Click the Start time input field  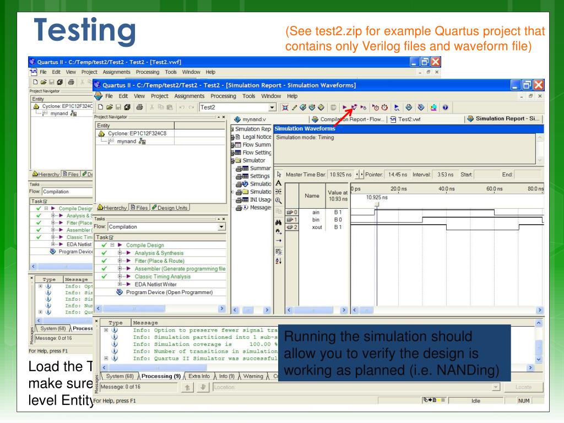point(486,175)
